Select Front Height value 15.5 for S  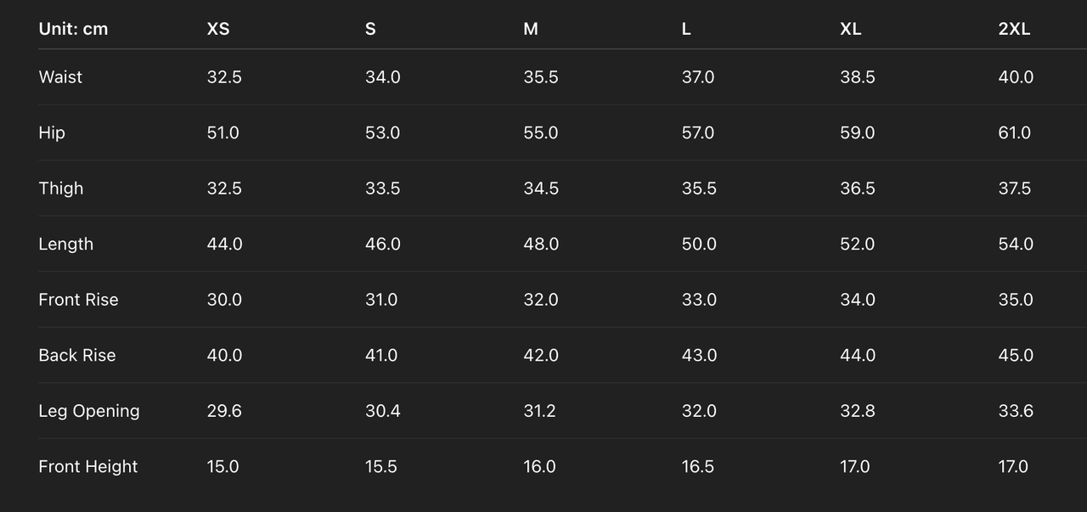point(381,467)
